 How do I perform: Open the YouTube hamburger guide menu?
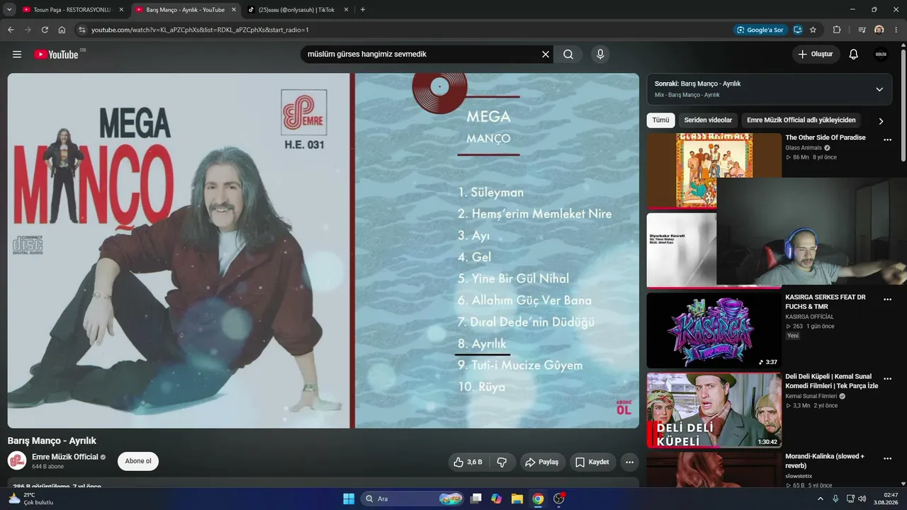[17, 54]
